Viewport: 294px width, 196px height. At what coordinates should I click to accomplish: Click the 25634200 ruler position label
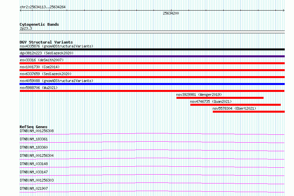pyautogui.click(x=171, y=13)
